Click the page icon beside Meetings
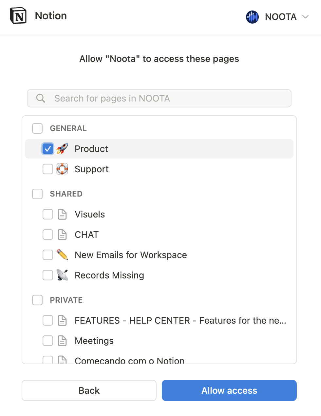 [62, 341]
